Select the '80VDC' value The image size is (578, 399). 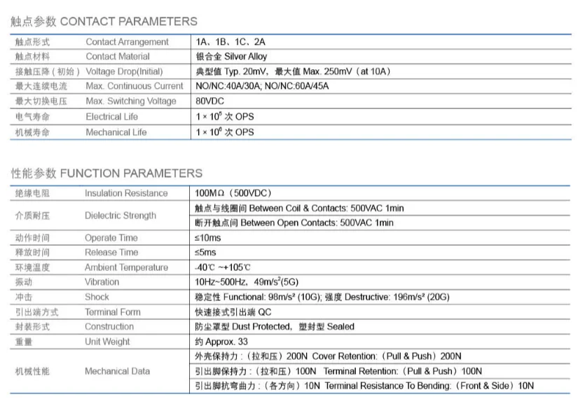coord(209,101)
